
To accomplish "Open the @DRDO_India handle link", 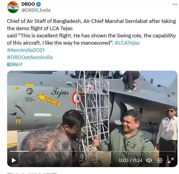I will click(x=36, y=10).
